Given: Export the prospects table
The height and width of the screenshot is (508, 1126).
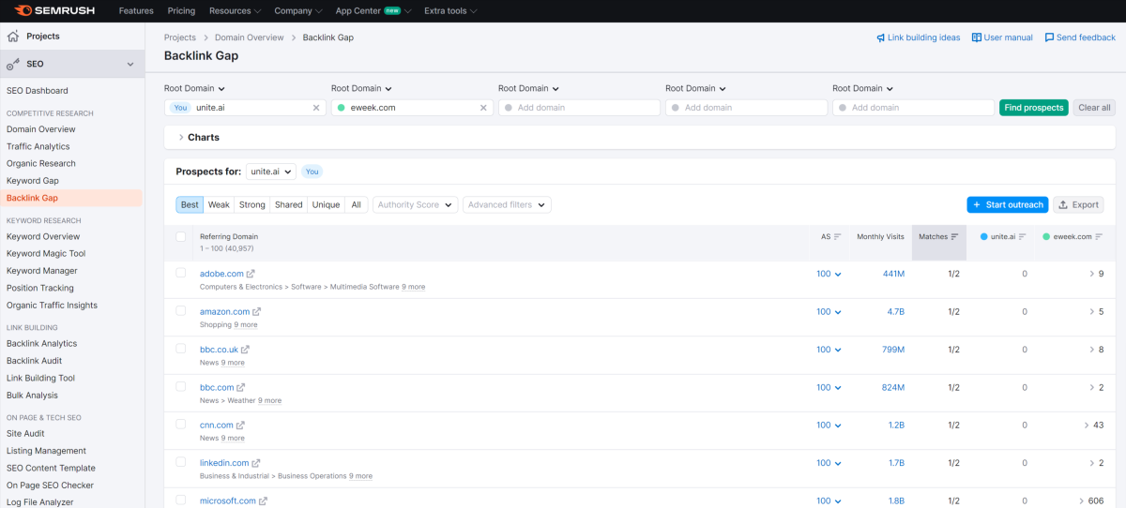Looking at the screenshot, I should coord(1078,204).
